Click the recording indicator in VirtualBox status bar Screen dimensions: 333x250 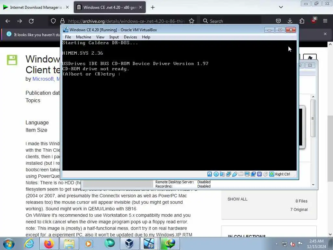(253, 174)
